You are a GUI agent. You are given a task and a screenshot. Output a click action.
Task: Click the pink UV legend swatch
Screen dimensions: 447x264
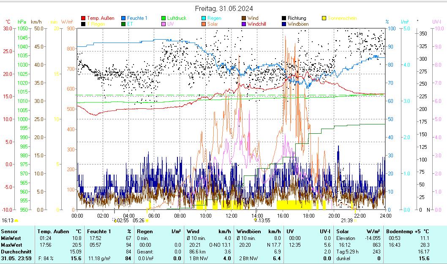coord(164,24)
